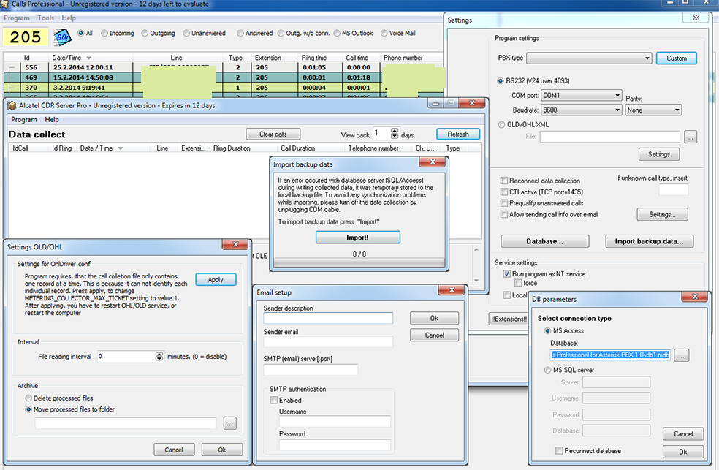719x470 pixels.
Task: Open the Program menu in Calls Professional
Action: [17, 18]
